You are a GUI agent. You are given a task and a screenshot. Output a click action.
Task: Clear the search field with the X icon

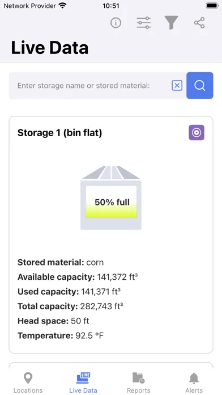pos(177,86)
